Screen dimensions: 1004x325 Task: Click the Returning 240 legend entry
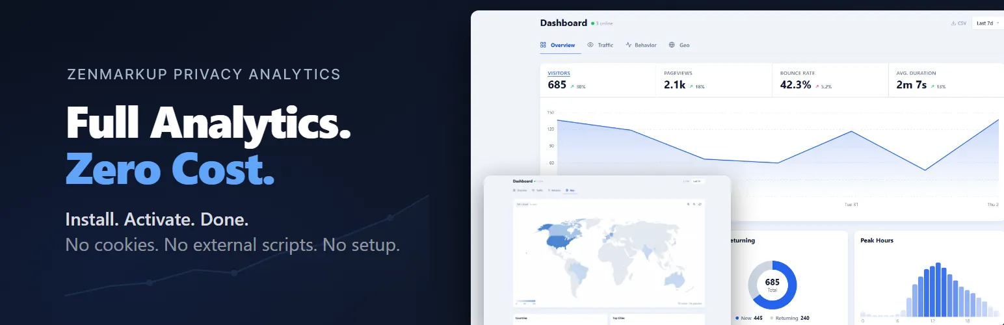click(x=790, y=318)
